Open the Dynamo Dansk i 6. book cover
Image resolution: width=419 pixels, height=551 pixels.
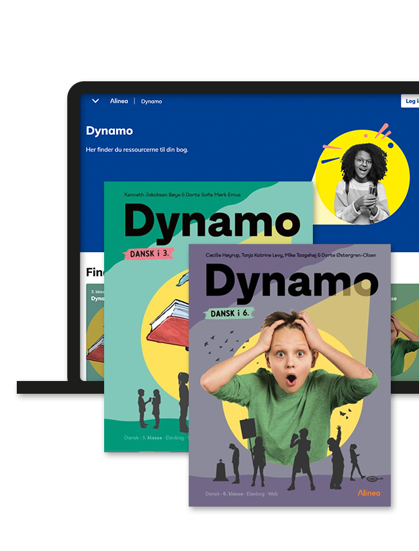(290, 375)
